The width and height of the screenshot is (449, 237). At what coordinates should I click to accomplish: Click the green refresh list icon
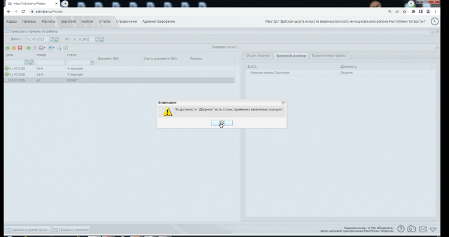click(65, 48)
